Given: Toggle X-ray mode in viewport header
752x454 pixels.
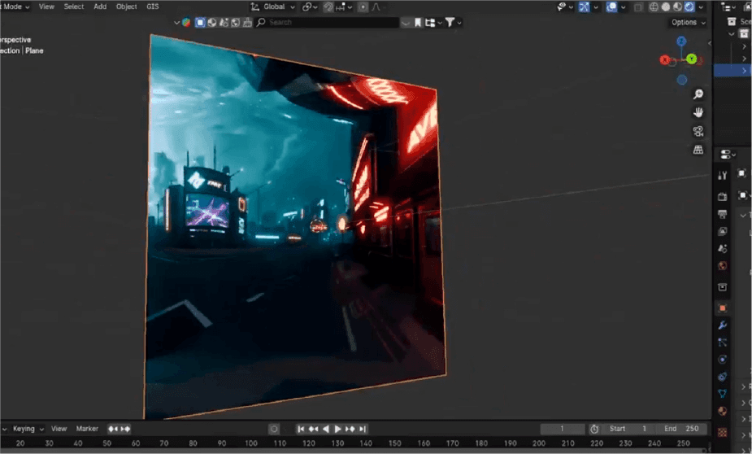Looking at the screenshot, I should [638, 7].
